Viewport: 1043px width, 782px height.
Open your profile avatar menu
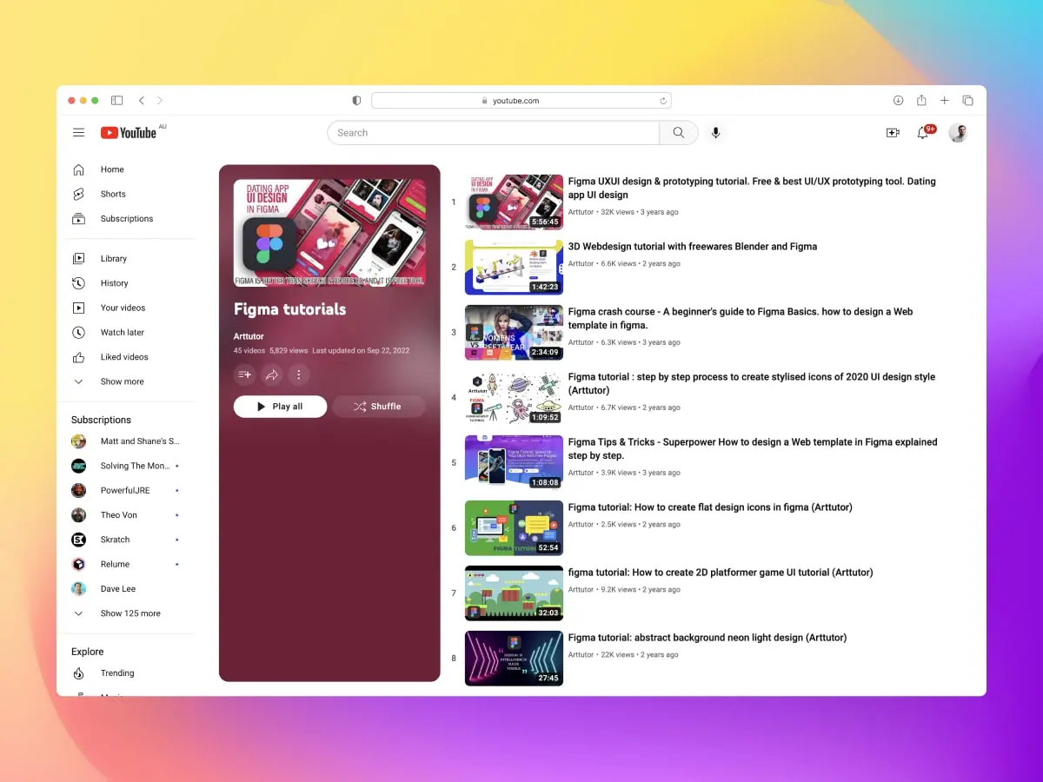(958, 132)
